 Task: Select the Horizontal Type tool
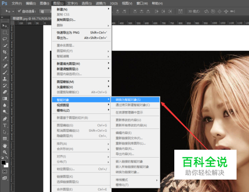[5, 125]
